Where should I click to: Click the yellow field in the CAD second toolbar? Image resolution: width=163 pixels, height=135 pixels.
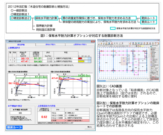141,46
